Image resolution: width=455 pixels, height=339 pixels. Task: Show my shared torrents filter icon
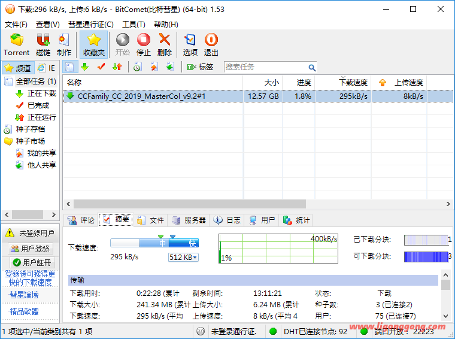pyautogui.click(x=154, y=67)
